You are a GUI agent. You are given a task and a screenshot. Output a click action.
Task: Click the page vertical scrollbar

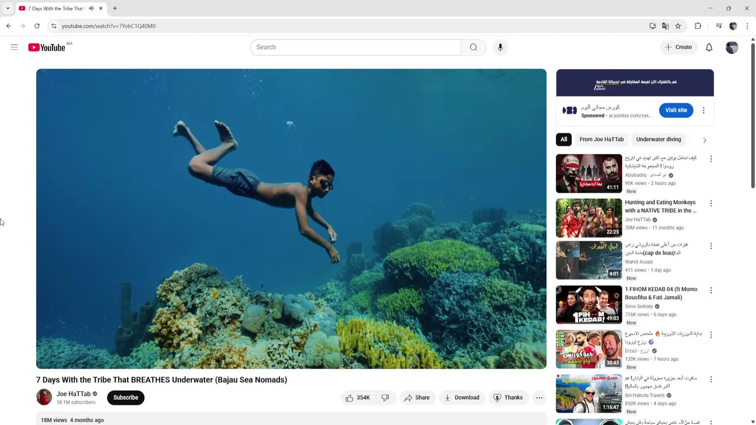pyautogui.click(x=753, y=115)
